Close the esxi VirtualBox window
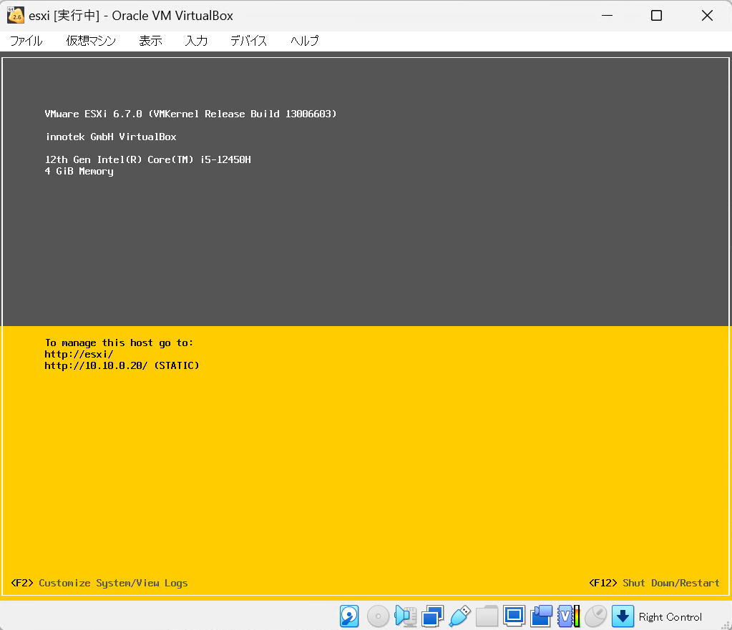This screenshot has width=732, height=630. click(x=707, y=16)
